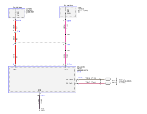Open C4174A link beside MS CAN +
147x114 pixels.
click(x=80, y=78)
